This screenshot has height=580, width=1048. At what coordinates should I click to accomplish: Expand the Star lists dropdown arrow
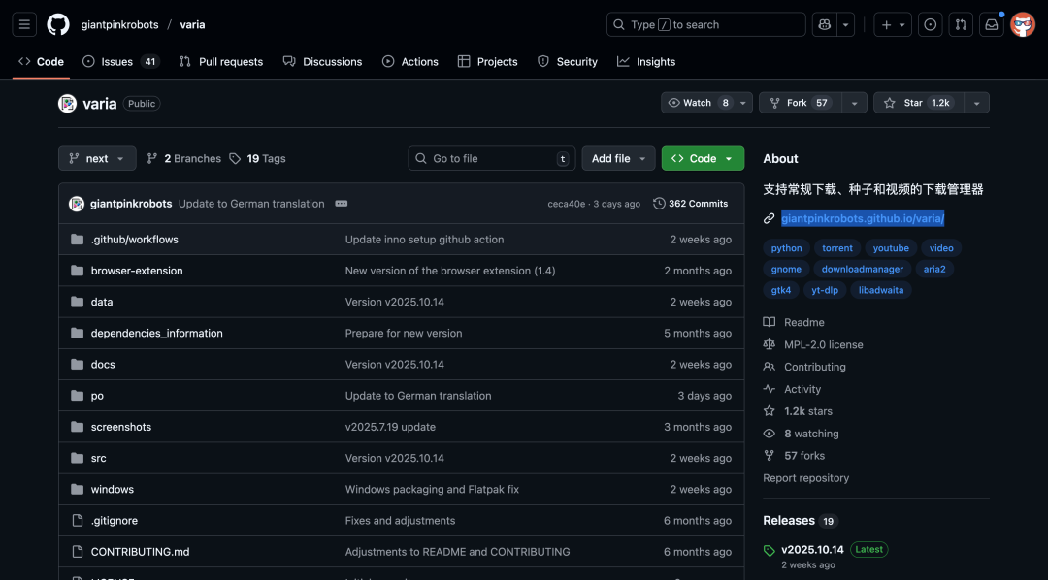(976, 103)
